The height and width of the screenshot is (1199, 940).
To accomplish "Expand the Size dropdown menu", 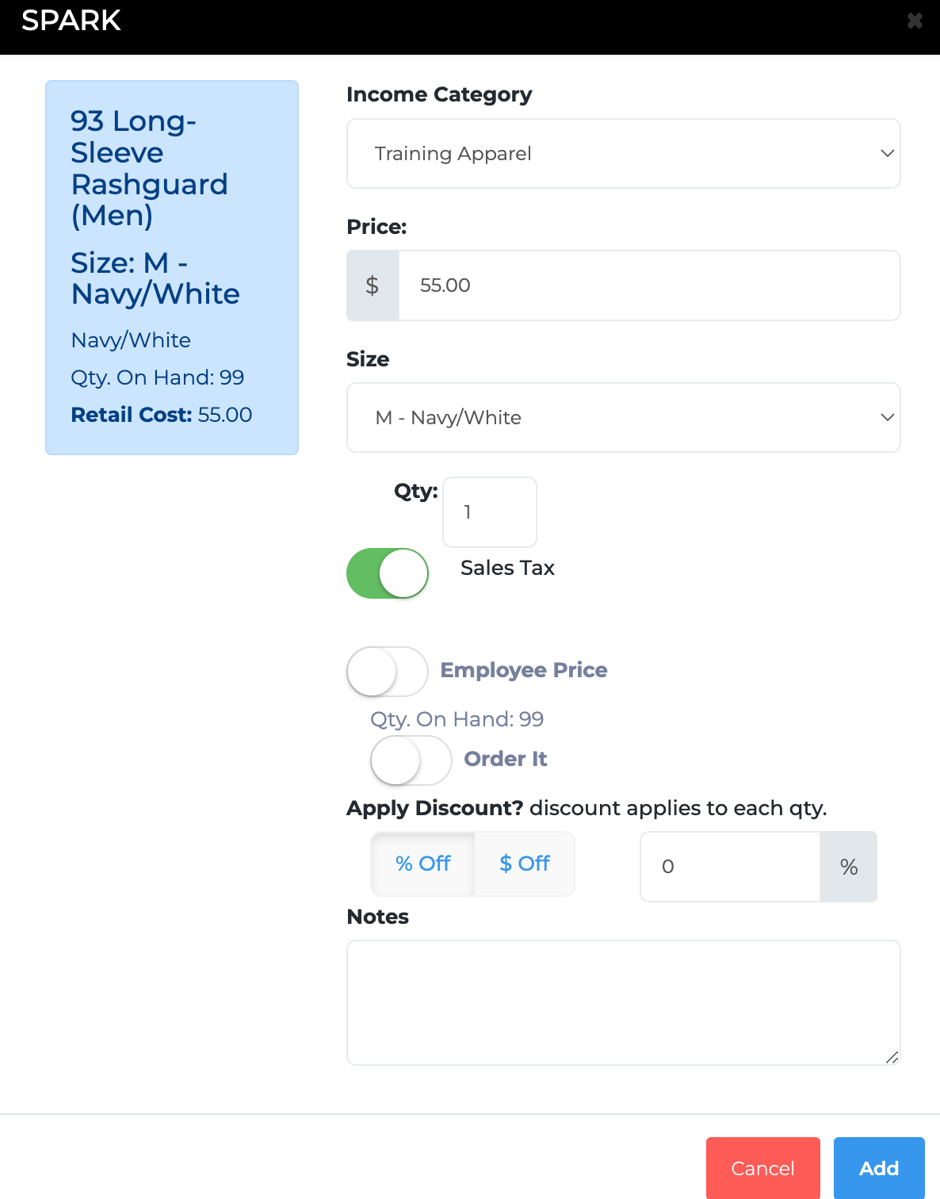I will tap(623, 418).
